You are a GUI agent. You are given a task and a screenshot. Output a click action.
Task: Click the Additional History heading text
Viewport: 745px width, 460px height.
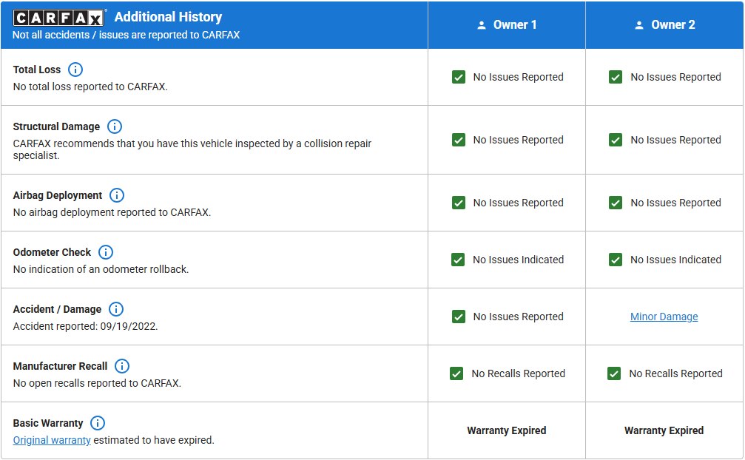pos(168,17)
